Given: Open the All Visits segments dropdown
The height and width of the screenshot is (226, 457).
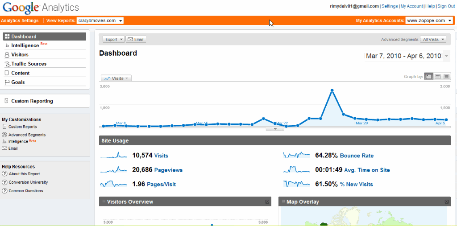Looking at the screenshot, I should point(433,39).
